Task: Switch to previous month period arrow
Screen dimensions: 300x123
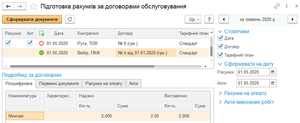Action: [x=223, y=19]
